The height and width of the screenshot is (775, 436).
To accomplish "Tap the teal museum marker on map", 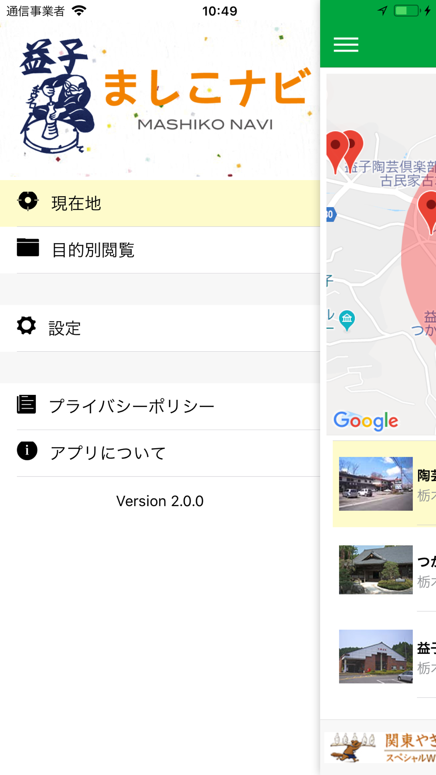I will coord(347,320).
